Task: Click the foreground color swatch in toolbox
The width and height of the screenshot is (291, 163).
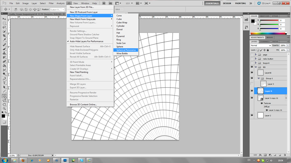Action: point(3,116)
